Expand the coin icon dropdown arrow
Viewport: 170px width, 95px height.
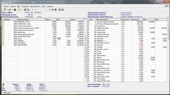pyautogui.click(x=22, y=10)
